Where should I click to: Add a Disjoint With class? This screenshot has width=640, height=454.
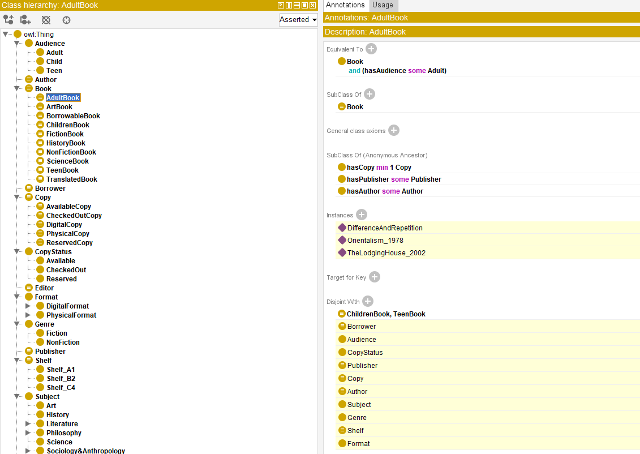[368, 302]
